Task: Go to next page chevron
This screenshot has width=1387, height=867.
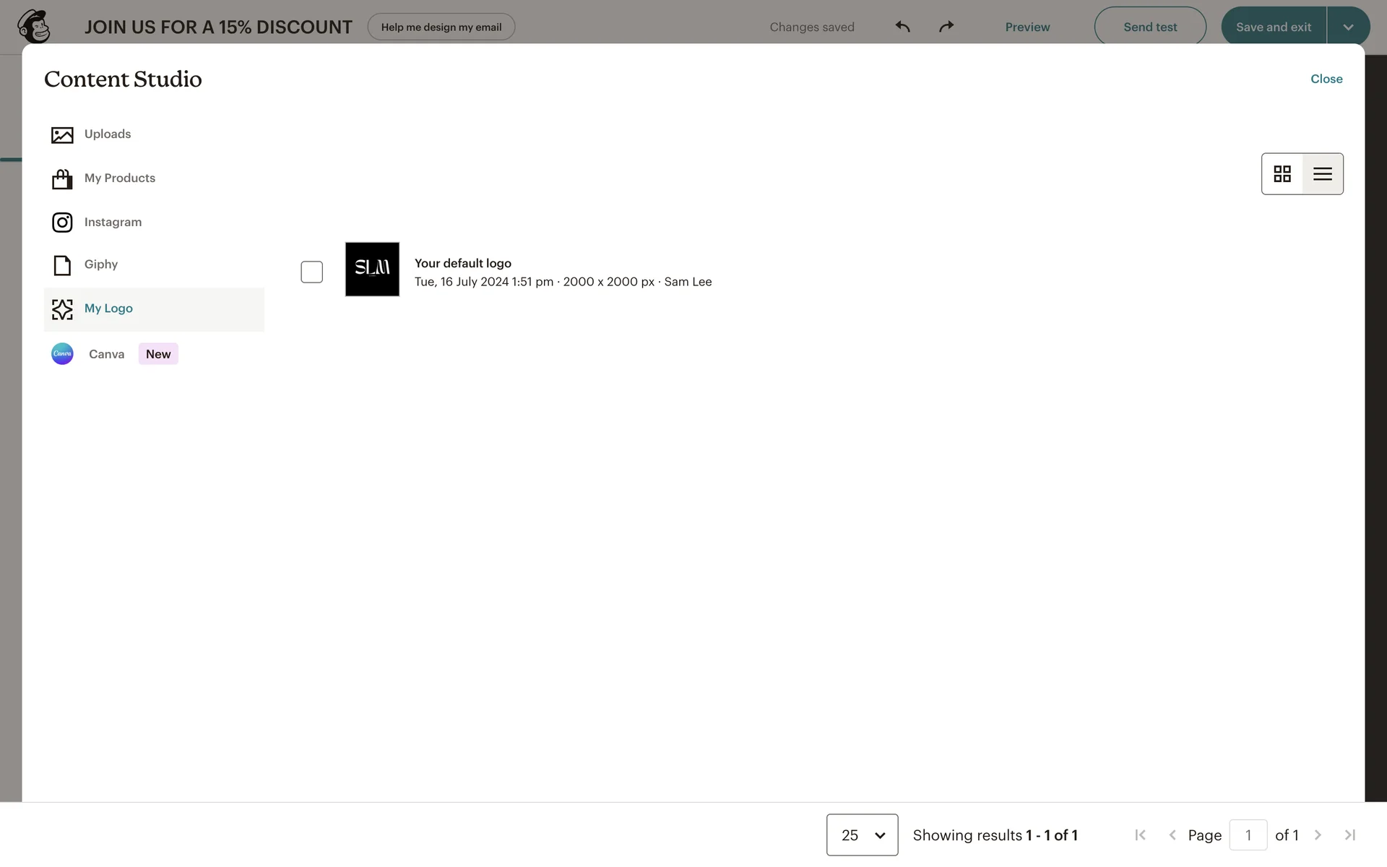Action: pyautogui.click(x=1318, y=835)
